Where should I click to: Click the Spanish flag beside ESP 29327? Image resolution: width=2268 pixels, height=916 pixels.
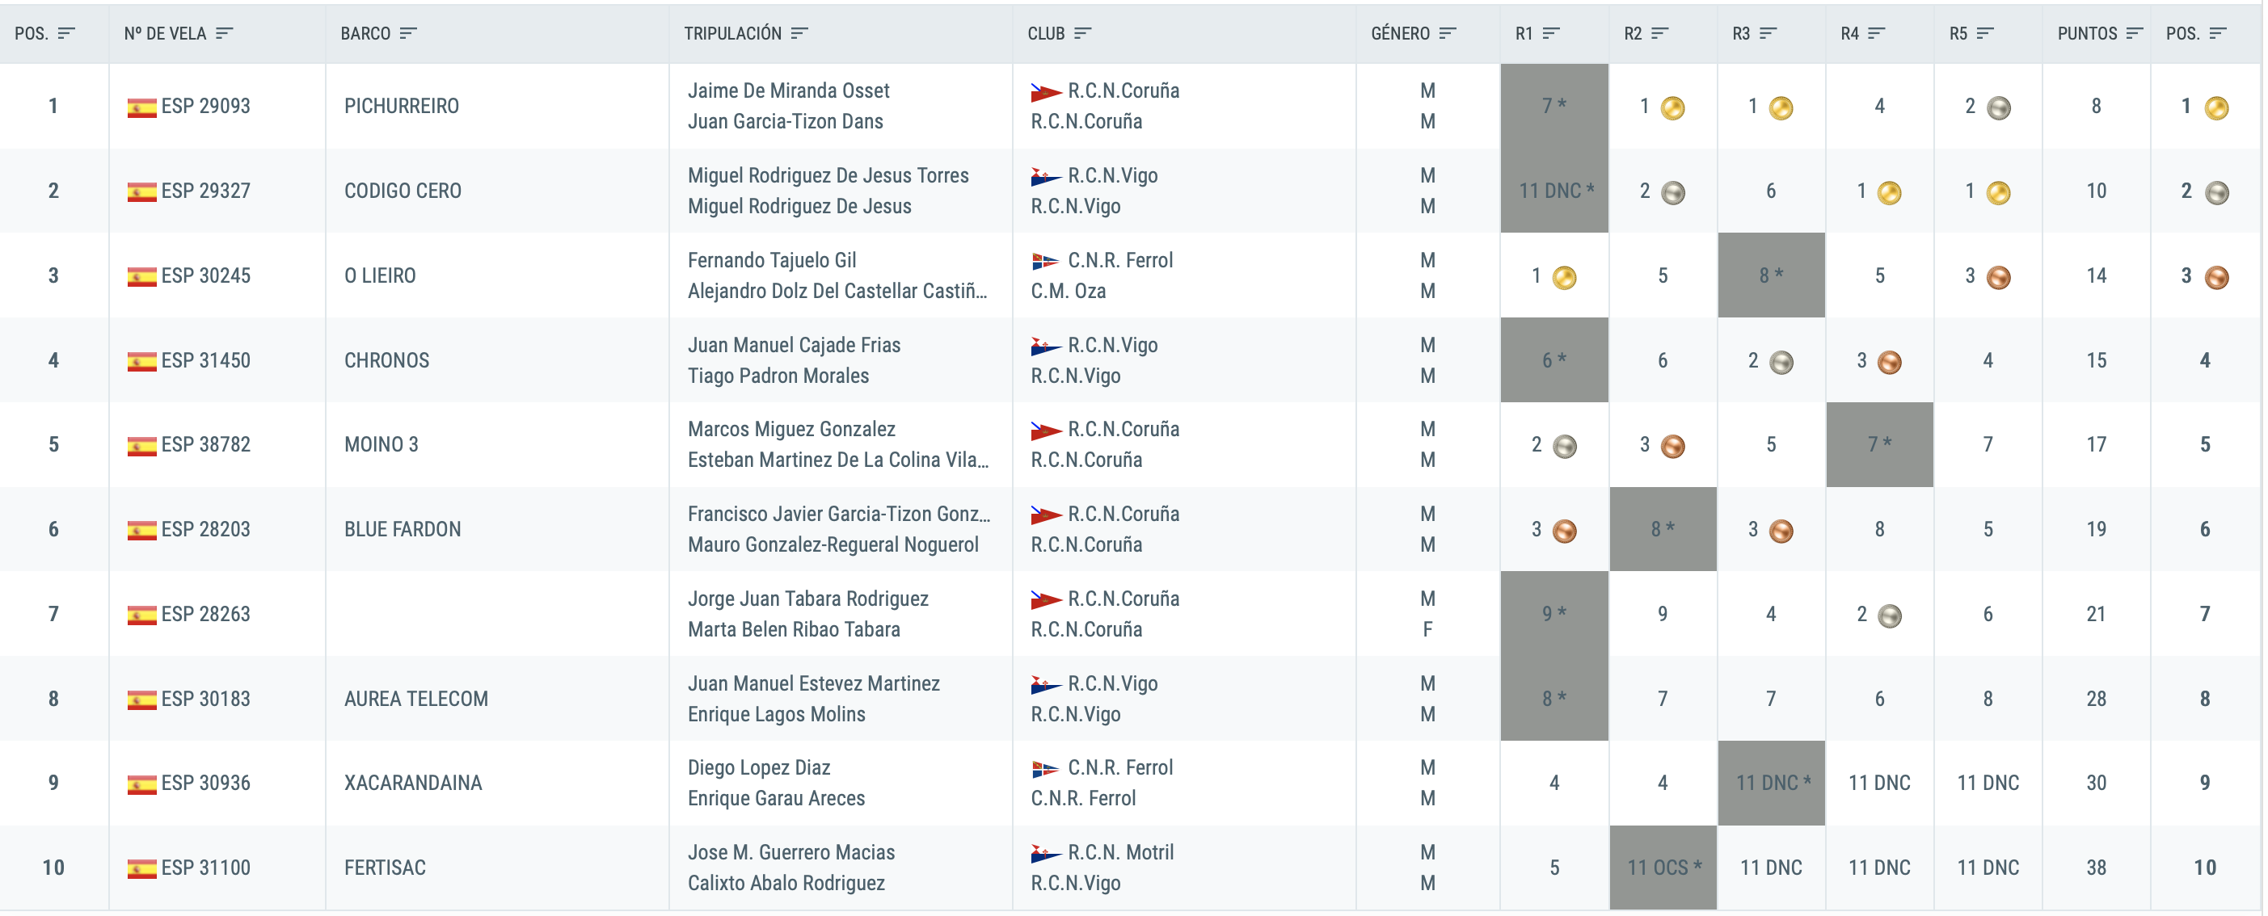(x=141, y=191)
